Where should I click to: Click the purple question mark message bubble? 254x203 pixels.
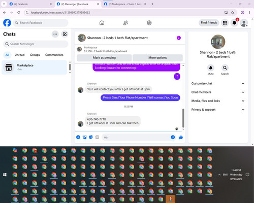click(x=177, y=76)
